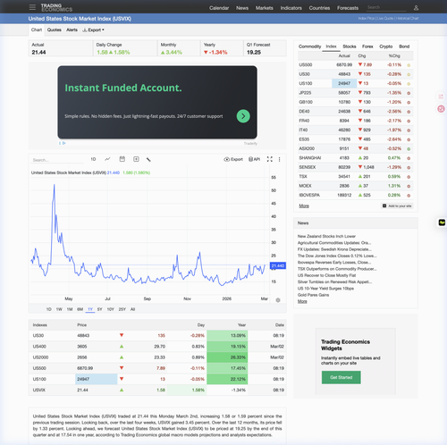Open 'New Zealand Stocks Inch Lower' news
This screenshot has height=445, width=447.
pyautogui.click(x=326, y=236)
